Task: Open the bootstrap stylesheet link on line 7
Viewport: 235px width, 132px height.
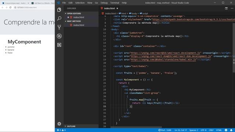Action: pos(194,19)
